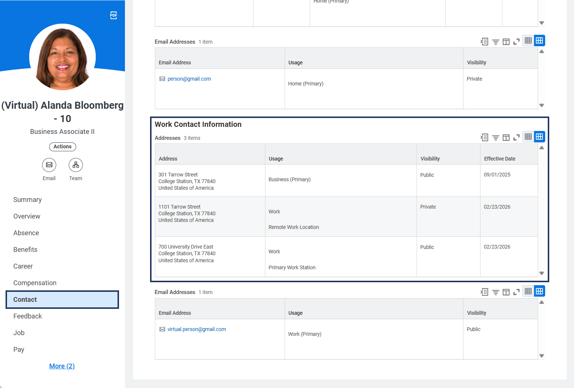Expand Work Addresses table to fullscreen
Viewport: 574px width, 388px height.
pos(516,138)
